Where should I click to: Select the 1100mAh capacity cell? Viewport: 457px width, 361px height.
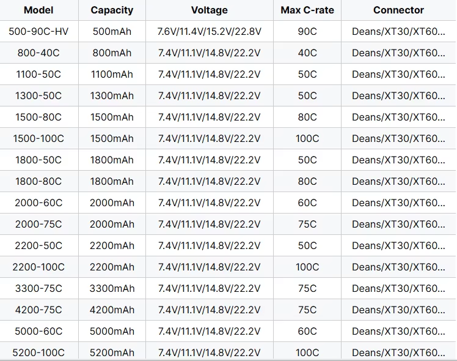(x=112, y=75)
